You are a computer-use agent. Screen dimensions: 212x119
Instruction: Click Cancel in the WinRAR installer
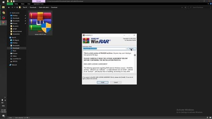coord(116,82)
